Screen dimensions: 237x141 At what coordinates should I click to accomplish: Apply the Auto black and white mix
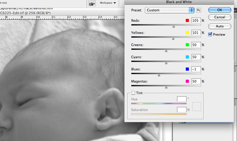[220, 26]
